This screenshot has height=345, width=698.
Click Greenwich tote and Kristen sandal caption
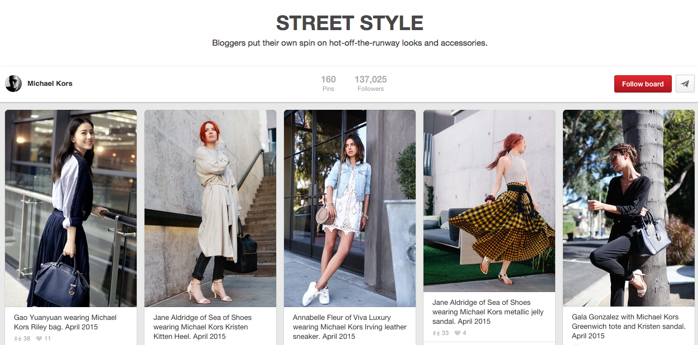tap(628, 326)
